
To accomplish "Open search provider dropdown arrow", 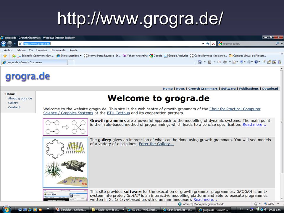I will tap(282, 44).
